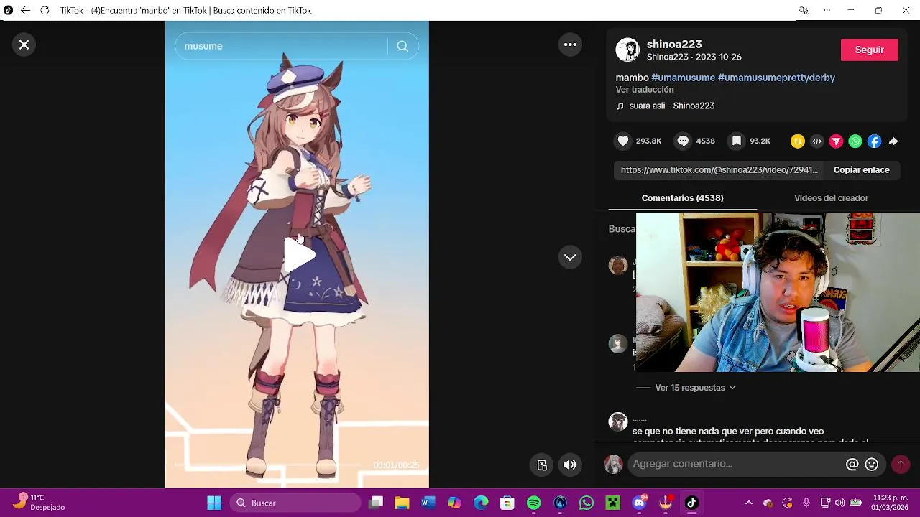Open the suara asli - Shinoa223 sound link

pos(671,106)
